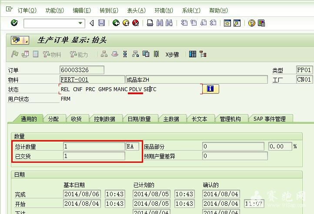Go to First Page icon
Screen dimensions: 314x214
pos(184,23)
